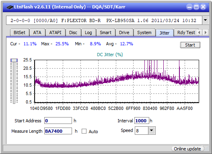212x154 pixels.
Task: Focus the Start Address input field
Action: (58, 121)
